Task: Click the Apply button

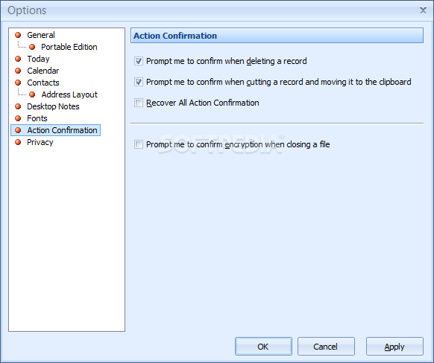Action: pyautogui.click(x=394, y=346)
